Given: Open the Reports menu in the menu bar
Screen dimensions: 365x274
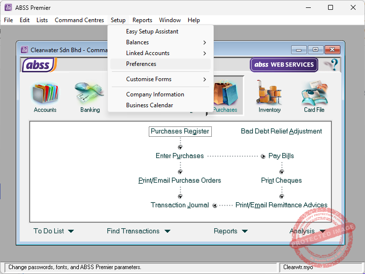Looking at the screenshot, I should (x=142, y=20).
